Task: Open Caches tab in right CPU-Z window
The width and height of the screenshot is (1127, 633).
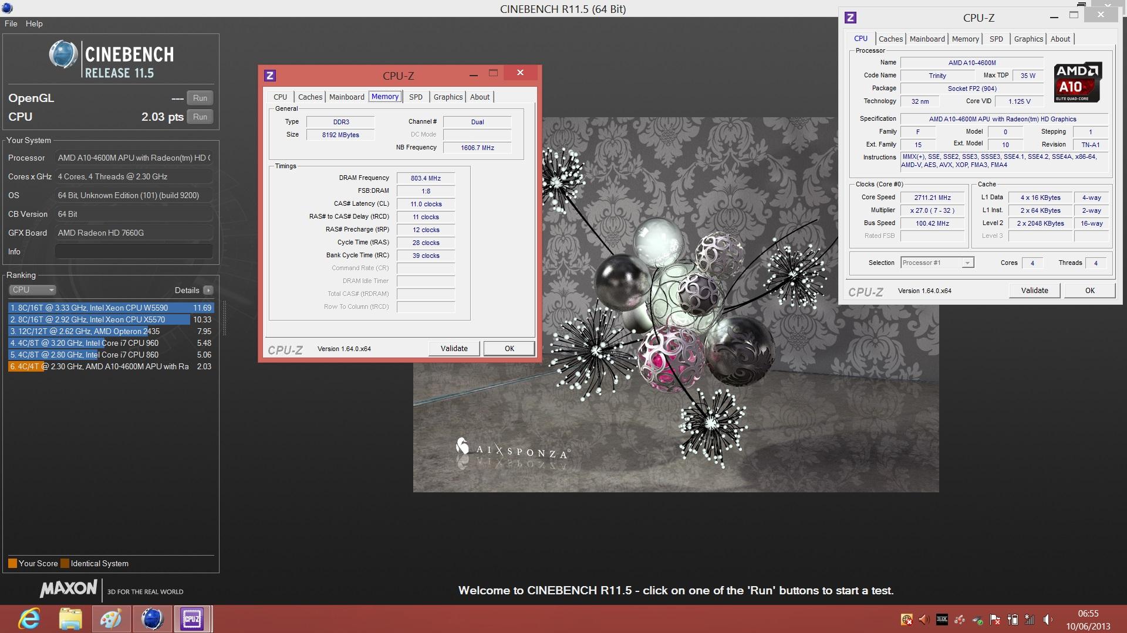Action: coord(890,39)
